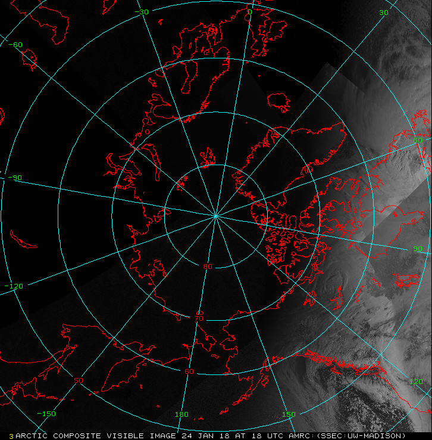Click the red 80 latitude label
Viewport: 432px width, 440px height.
click(x=208, y=267)
